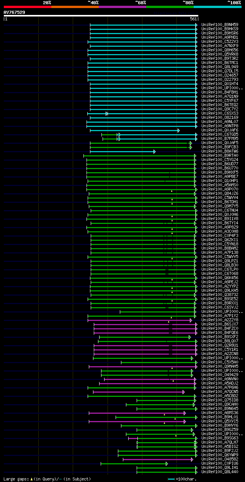
Task: Click the cyan arrowhead ending the B8ATW6 bar
Action: tap(155, 151)
